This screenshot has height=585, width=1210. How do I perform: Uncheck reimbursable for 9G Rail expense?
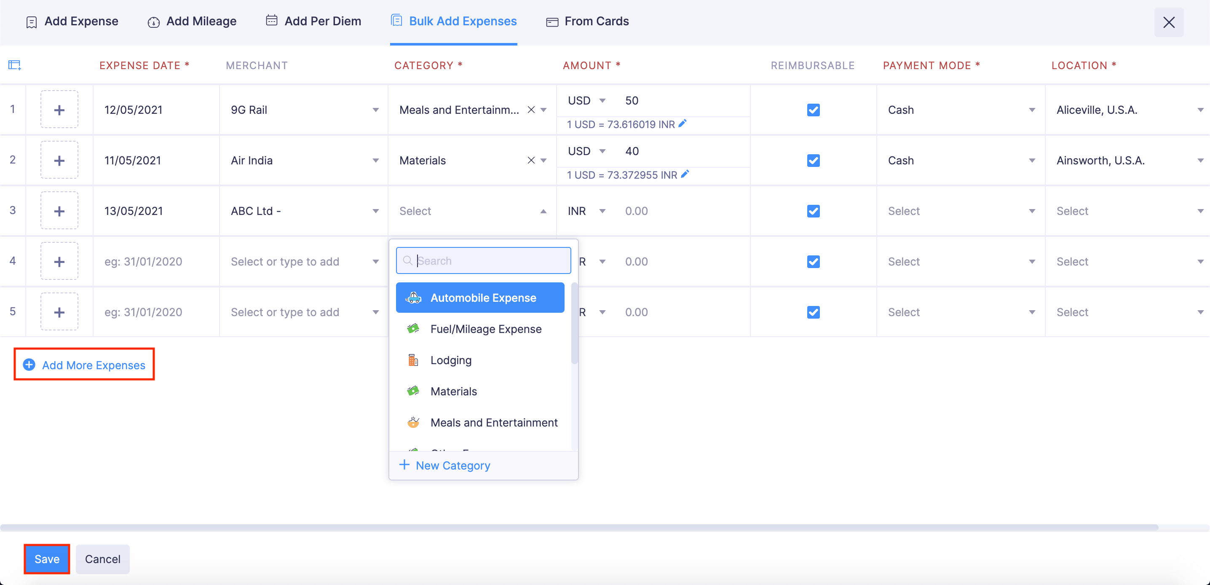click(x=813, y=110)
